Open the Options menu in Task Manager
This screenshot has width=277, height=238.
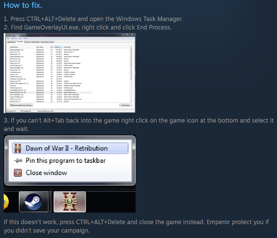pyautogui.click(x=14, y=38)
